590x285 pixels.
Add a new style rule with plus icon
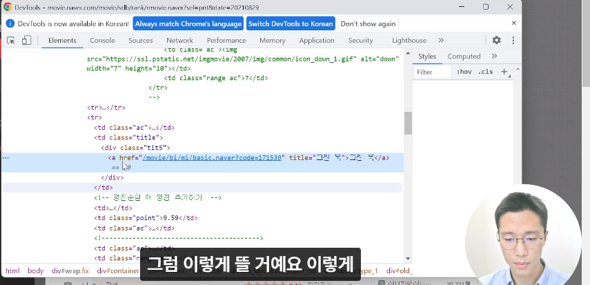coord(504,72)
